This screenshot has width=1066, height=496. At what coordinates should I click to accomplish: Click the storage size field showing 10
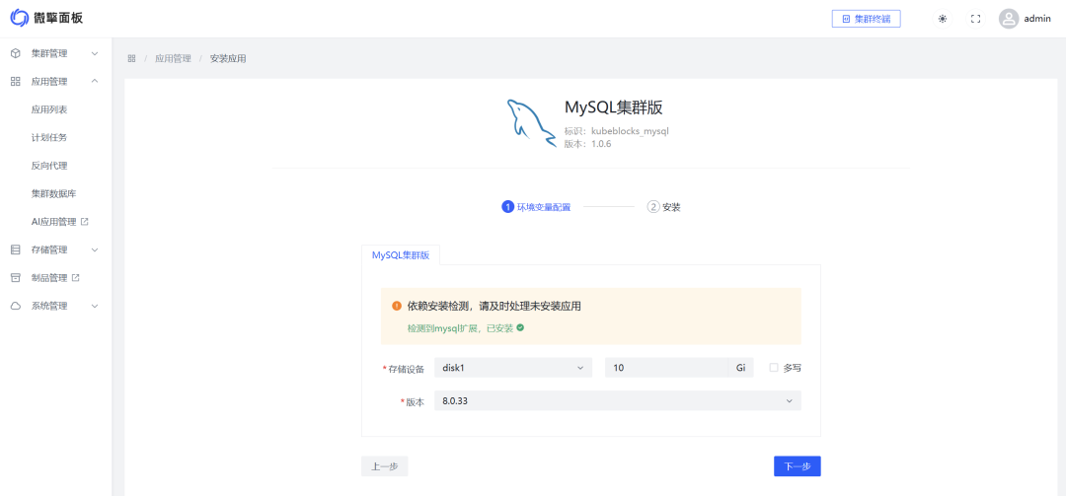[x=666, y=368]
